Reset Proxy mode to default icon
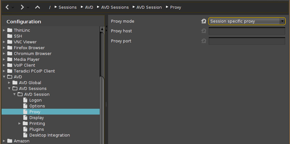Image resolution: width=290 pixels, height=144 pixels. pos(204,21)
